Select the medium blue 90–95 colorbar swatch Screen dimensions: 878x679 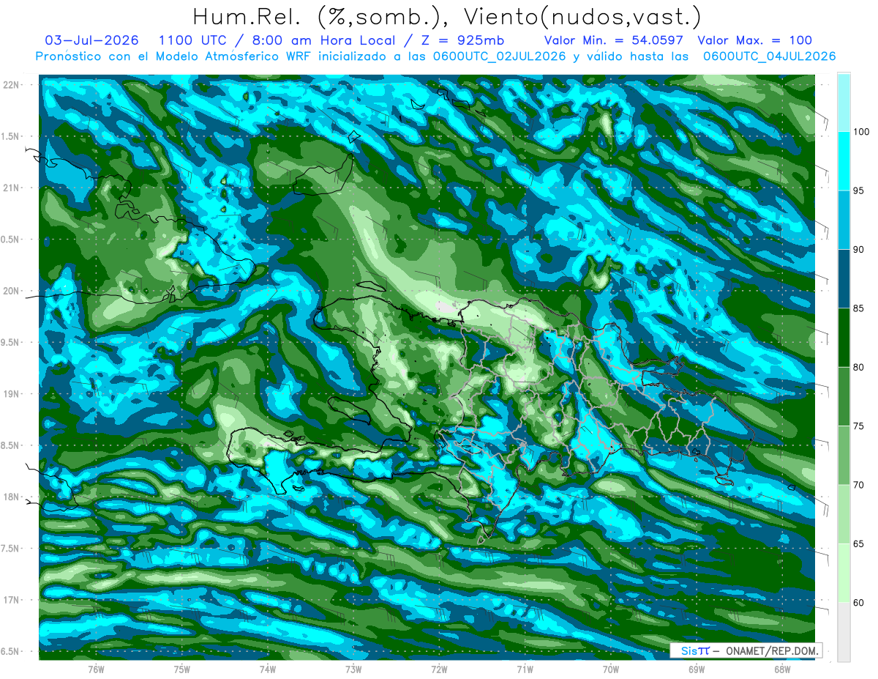(x=844, y=220)
